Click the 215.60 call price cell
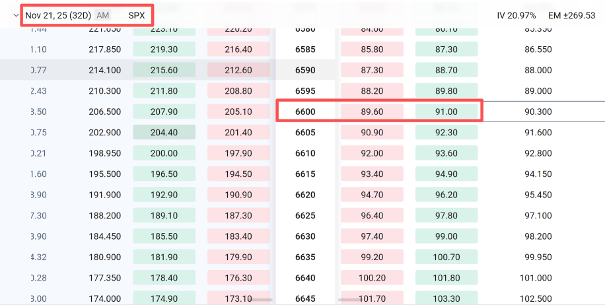 coord(164,71)
